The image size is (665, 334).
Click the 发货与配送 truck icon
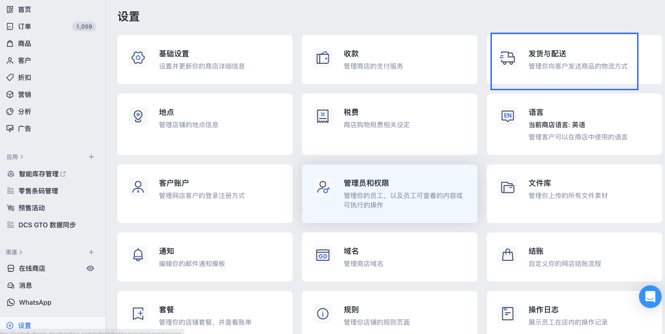(507, 58)
